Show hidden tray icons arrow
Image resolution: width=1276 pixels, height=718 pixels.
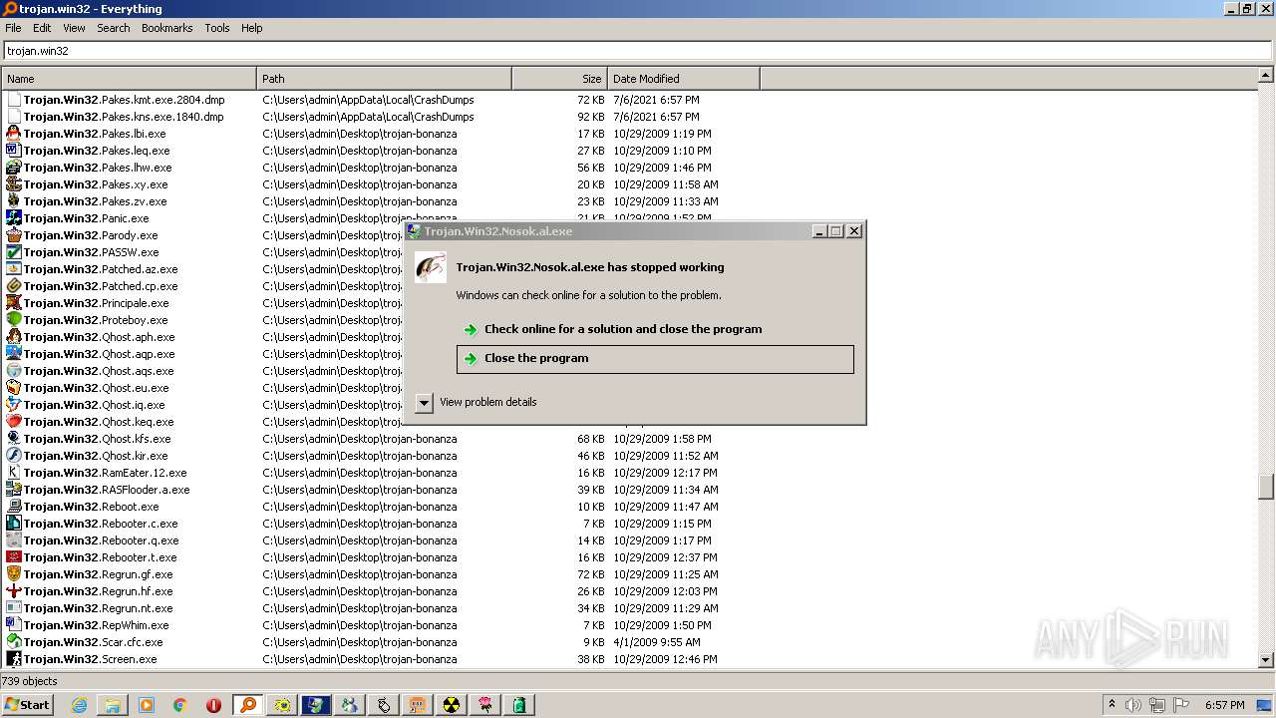click(1112, 705)
